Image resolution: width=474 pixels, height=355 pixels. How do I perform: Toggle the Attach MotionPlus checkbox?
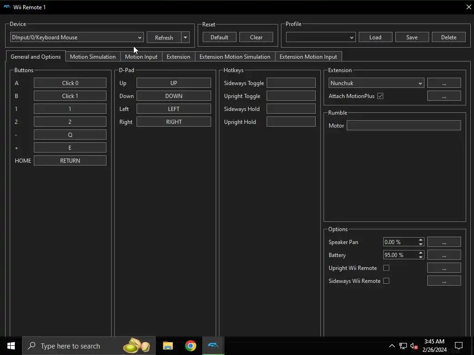pos(380,96)
